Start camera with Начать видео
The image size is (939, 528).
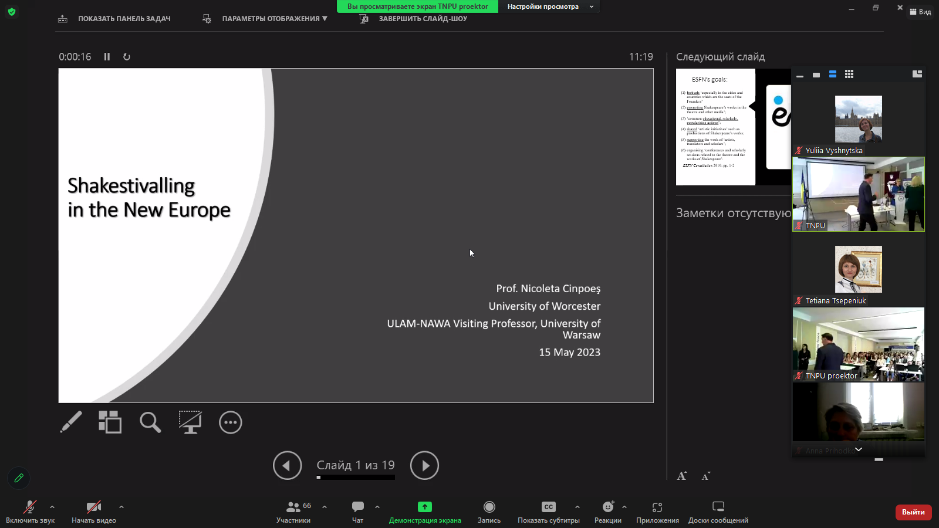(94, 512)
